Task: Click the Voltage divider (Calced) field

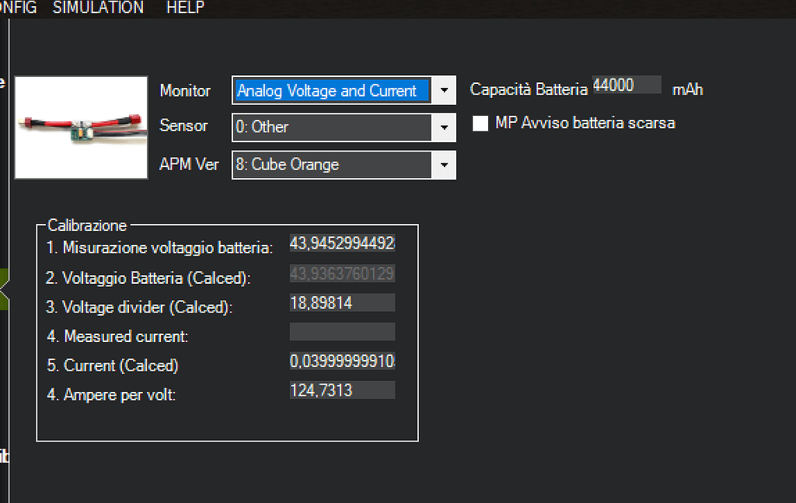Action: click(x=342, y=302)
